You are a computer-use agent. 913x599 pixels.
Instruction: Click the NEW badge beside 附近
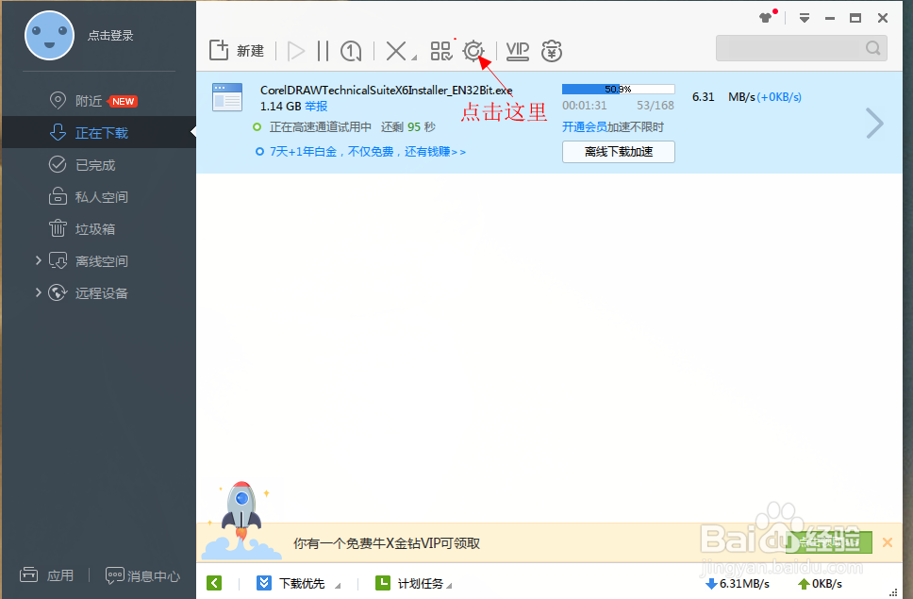123,101
